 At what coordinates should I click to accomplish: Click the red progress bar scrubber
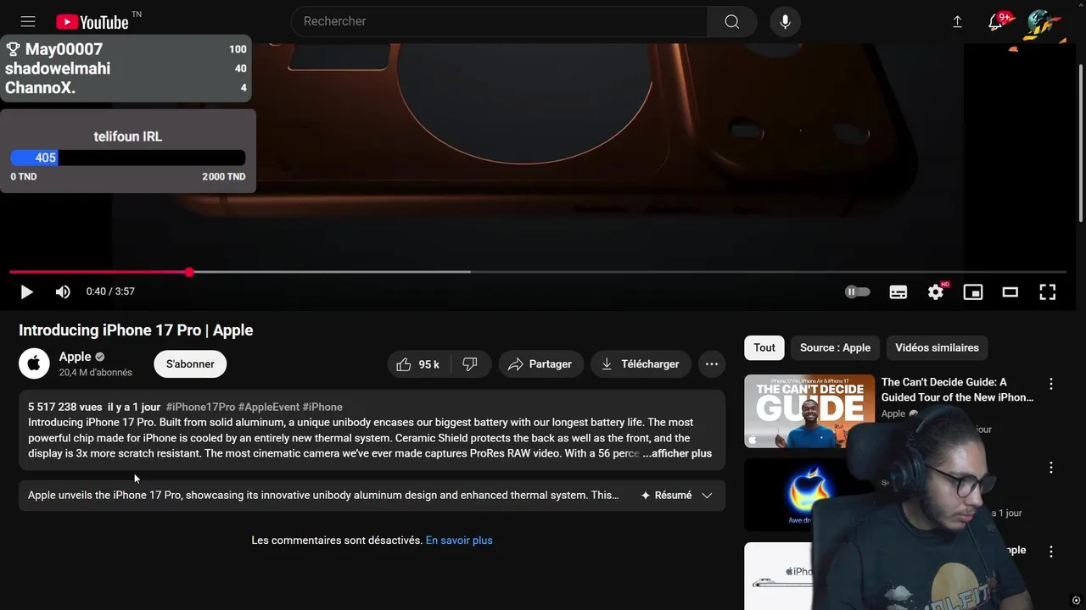[x=189, y=272]
